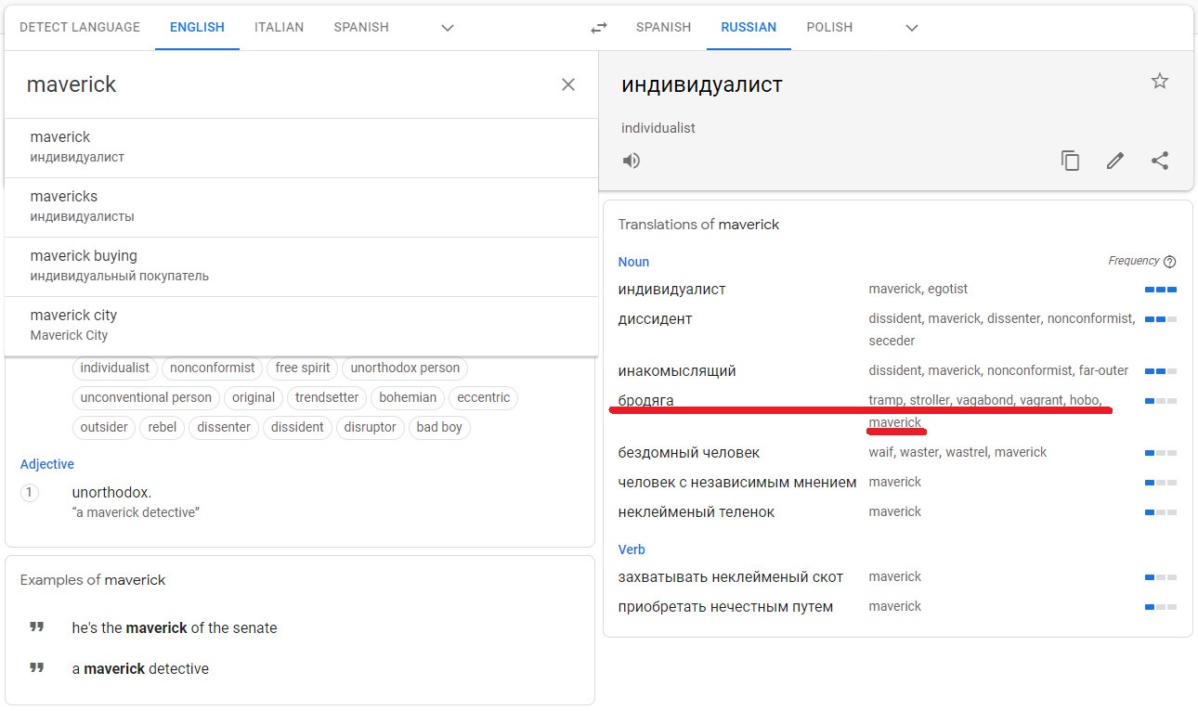Click the translation 'бездомный человек'
Screen dimensions: 1198x711
tap(689, 453)
